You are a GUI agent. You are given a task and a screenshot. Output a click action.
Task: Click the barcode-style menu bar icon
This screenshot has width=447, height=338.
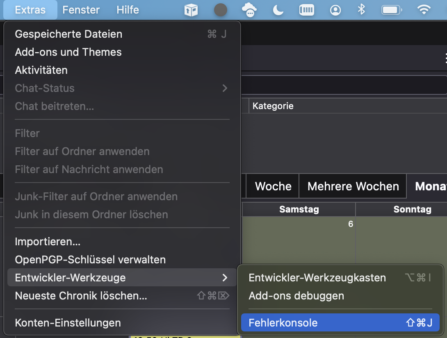point(307,10)
